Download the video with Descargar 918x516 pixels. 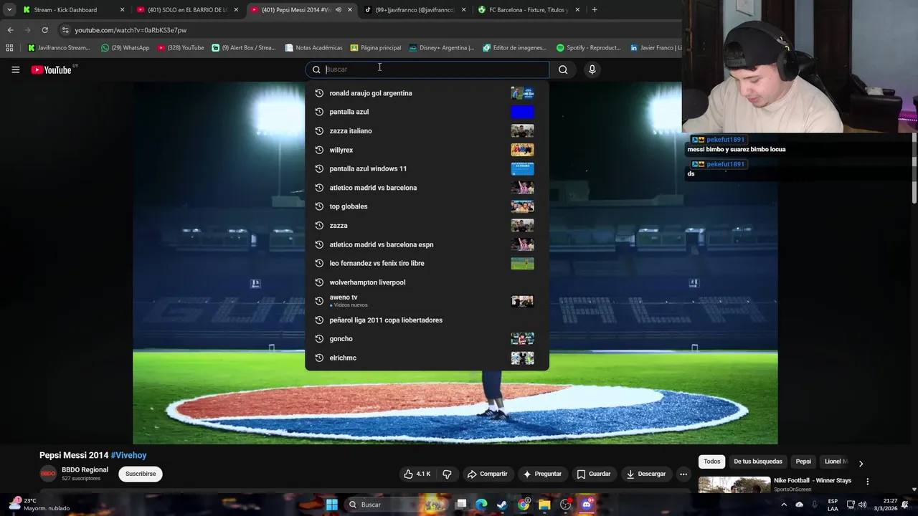(x=646, y=474)
